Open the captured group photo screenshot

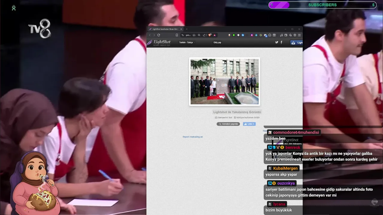point(225,82)
